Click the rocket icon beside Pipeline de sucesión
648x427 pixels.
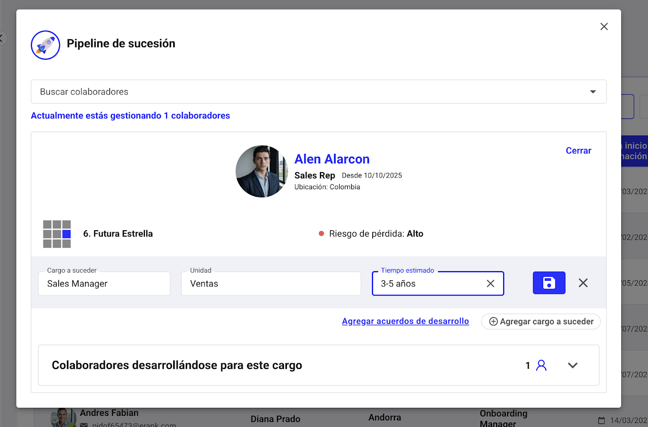point(46,45)
